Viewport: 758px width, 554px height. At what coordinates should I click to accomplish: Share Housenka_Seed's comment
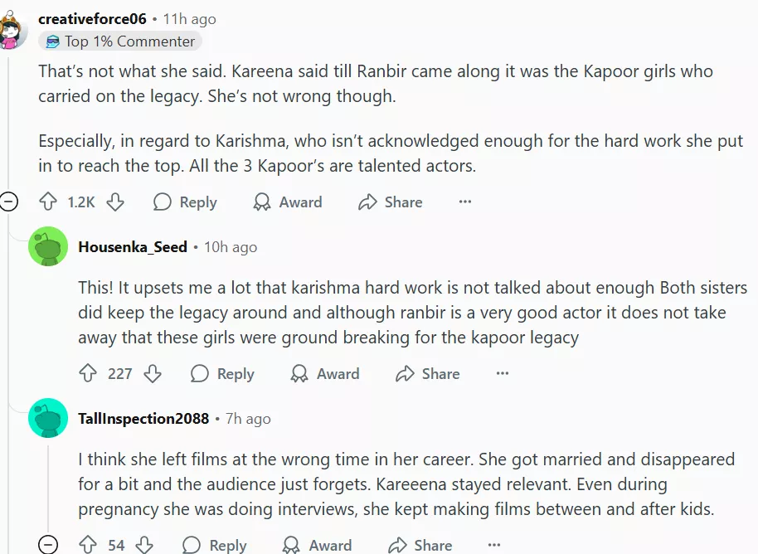tap(428, 374)
